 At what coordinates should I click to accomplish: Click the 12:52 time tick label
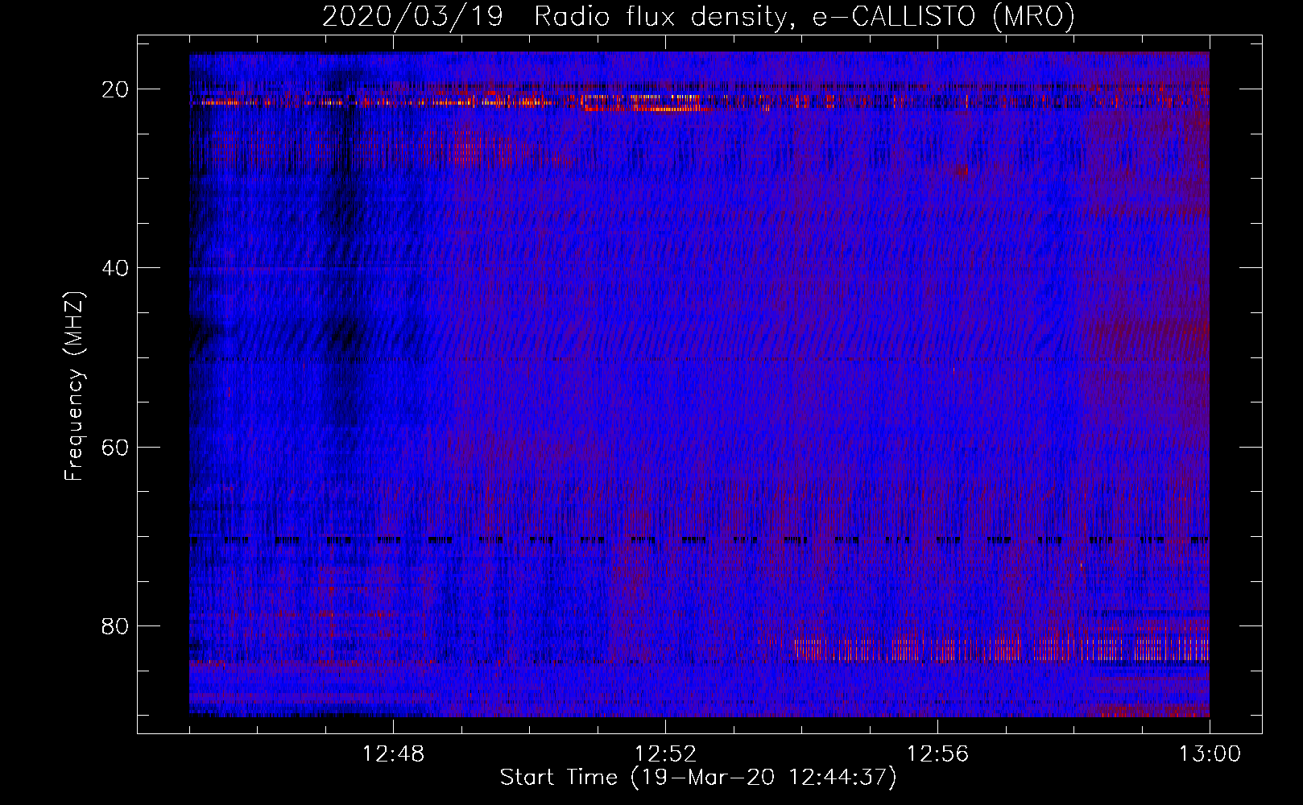point(665,754)
